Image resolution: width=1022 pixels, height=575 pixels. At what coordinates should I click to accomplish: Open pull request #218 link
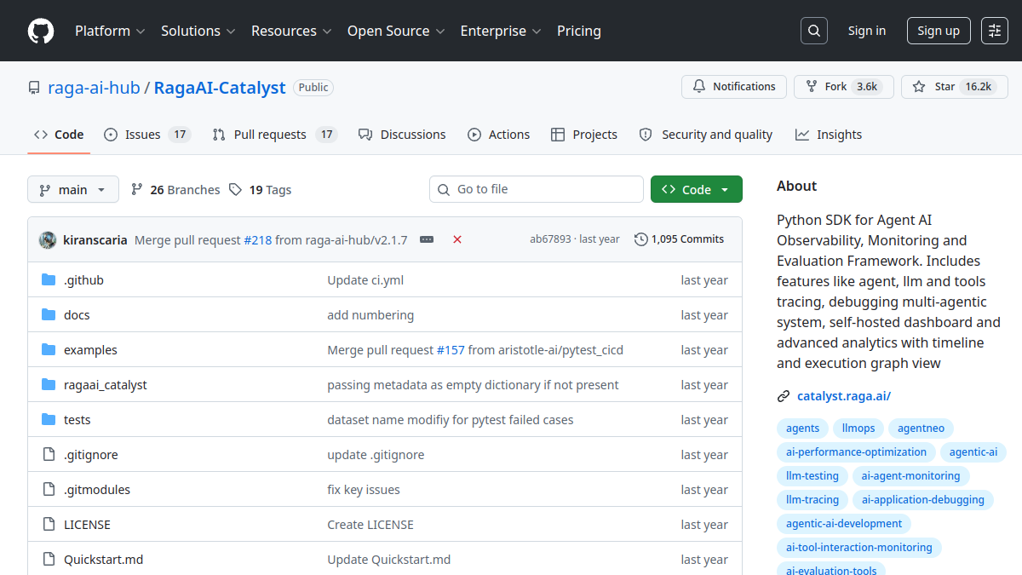[x=258, y=239]
